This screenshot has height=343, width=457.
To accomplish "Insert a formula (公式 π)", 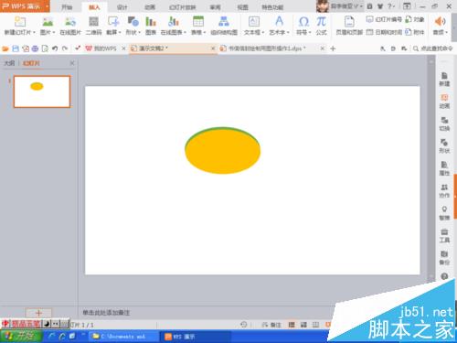I will pyautogui.click(x=321, y=26).
